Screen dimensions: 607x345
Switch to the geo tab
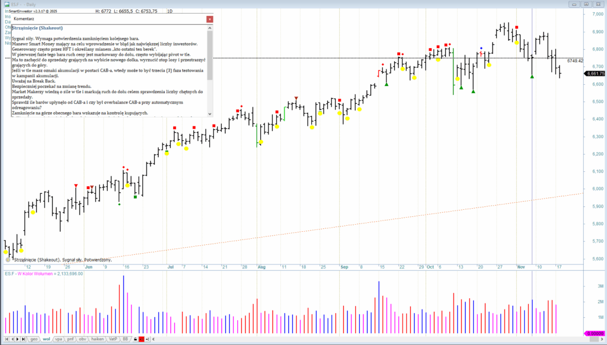(x=34, y=339)
